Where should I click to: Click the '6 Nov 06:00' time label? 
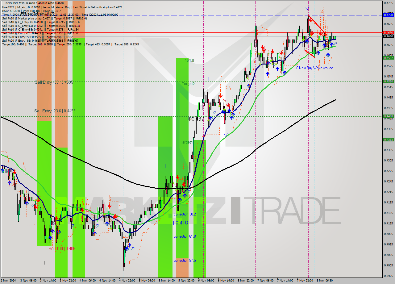[206, 281]
